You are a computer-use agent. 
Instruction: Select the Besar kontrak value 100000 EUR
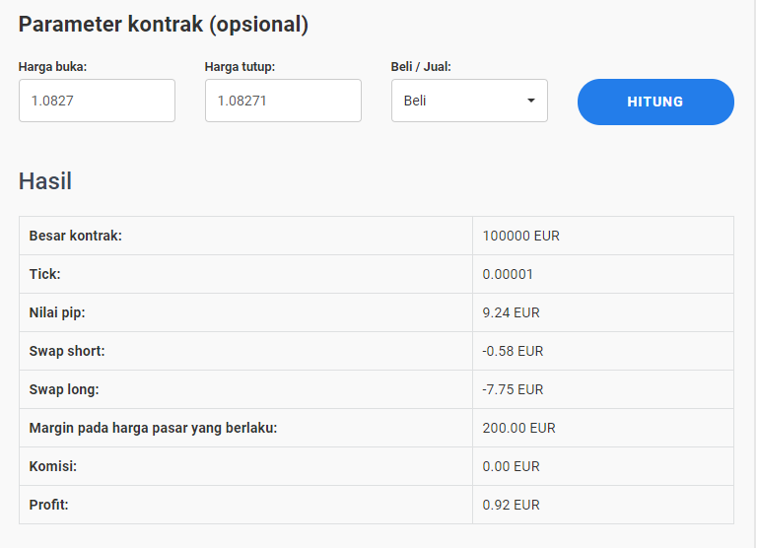pyautogui.click(x=520, y=236)
